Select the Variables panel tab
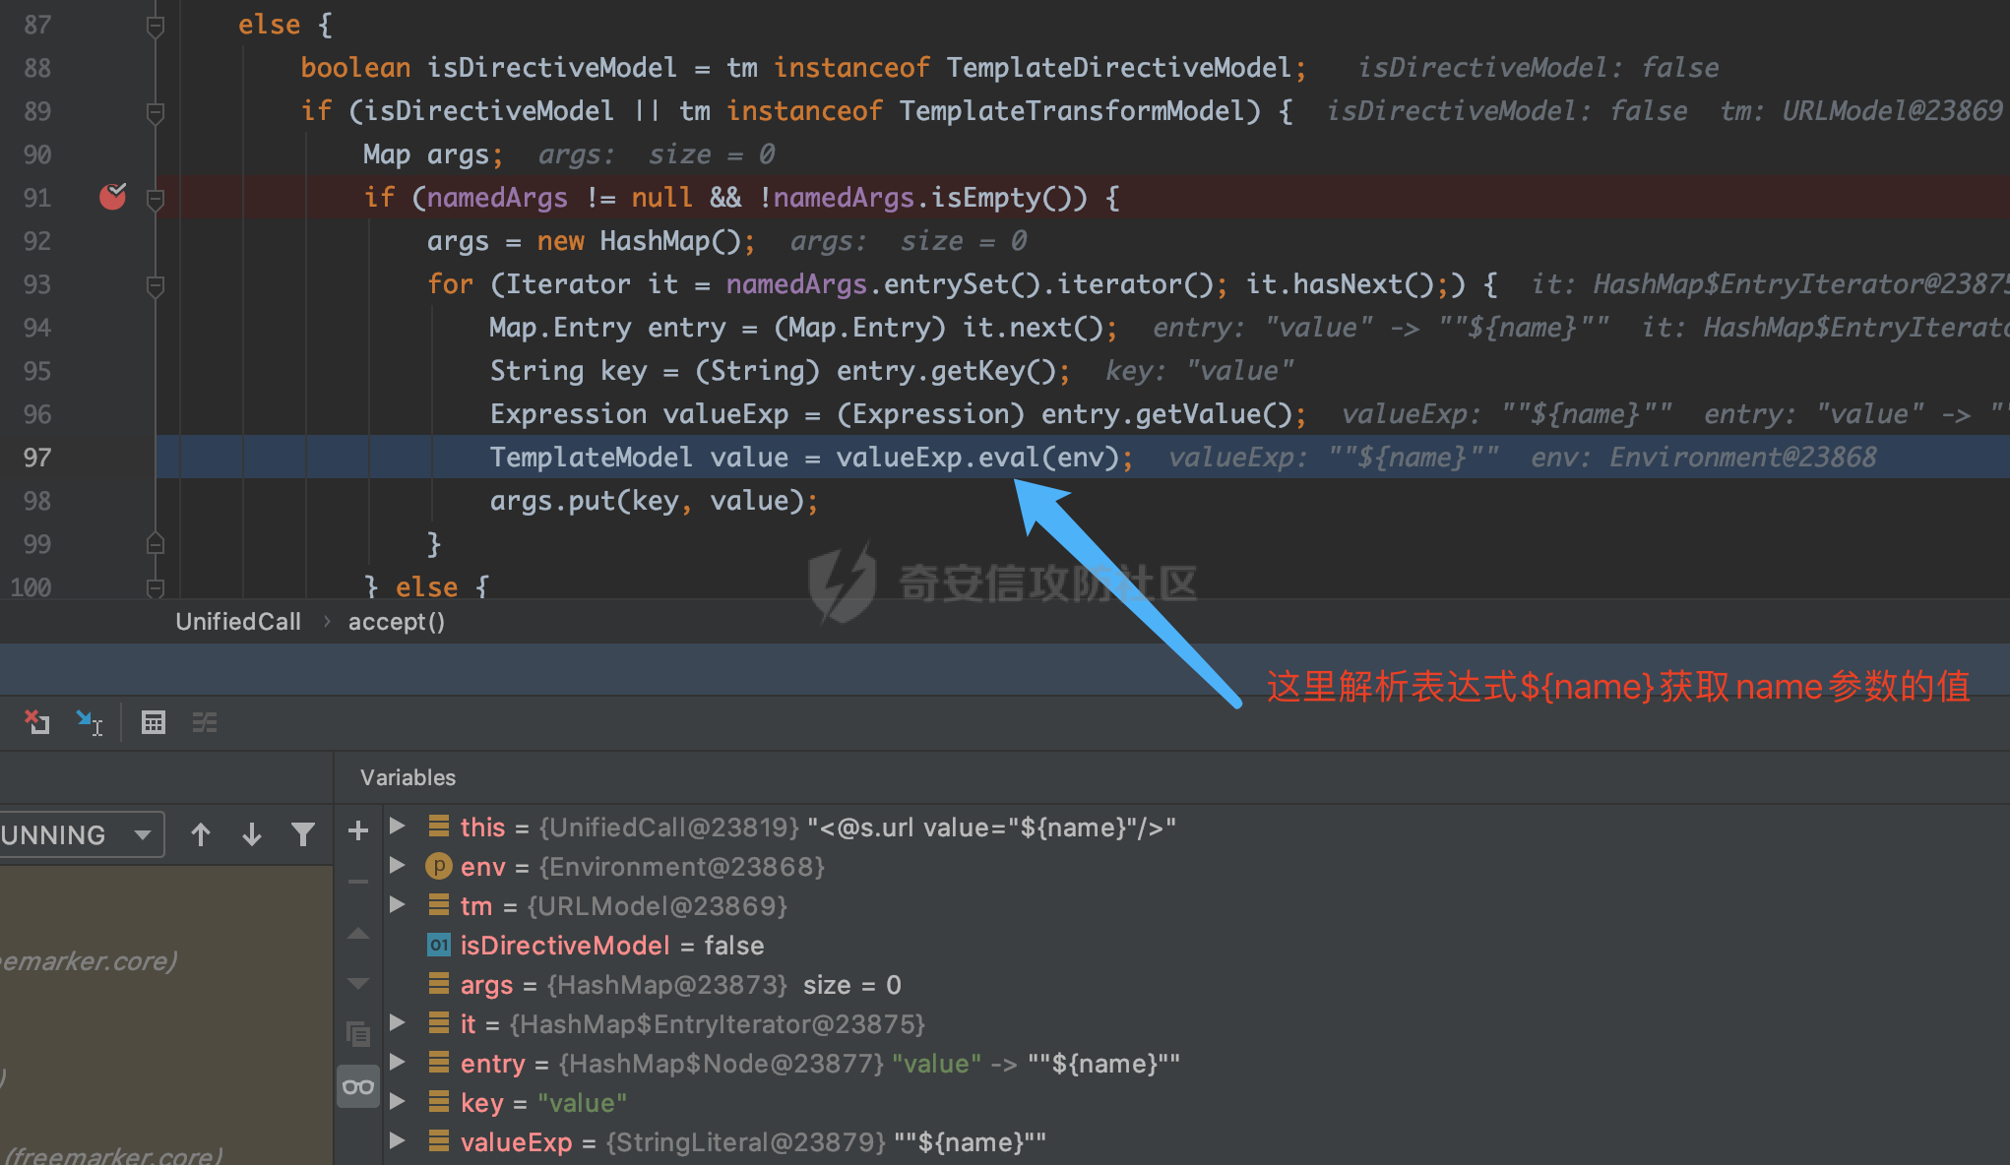 tap(408, 777)
